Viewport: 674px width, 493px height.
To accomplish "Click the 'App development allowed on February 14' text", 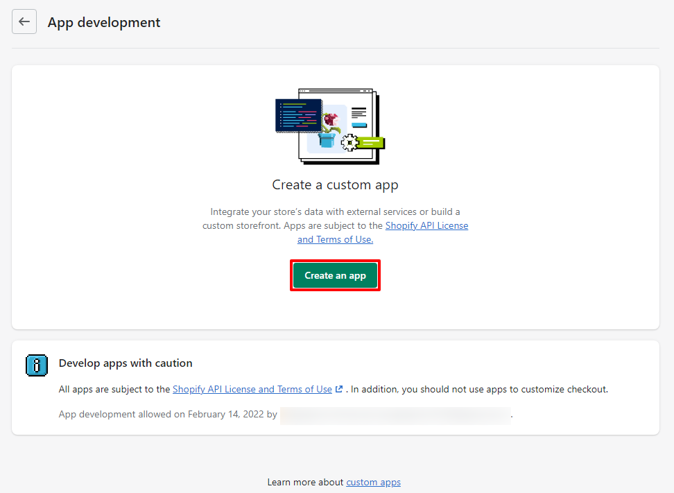I will 168,415.
